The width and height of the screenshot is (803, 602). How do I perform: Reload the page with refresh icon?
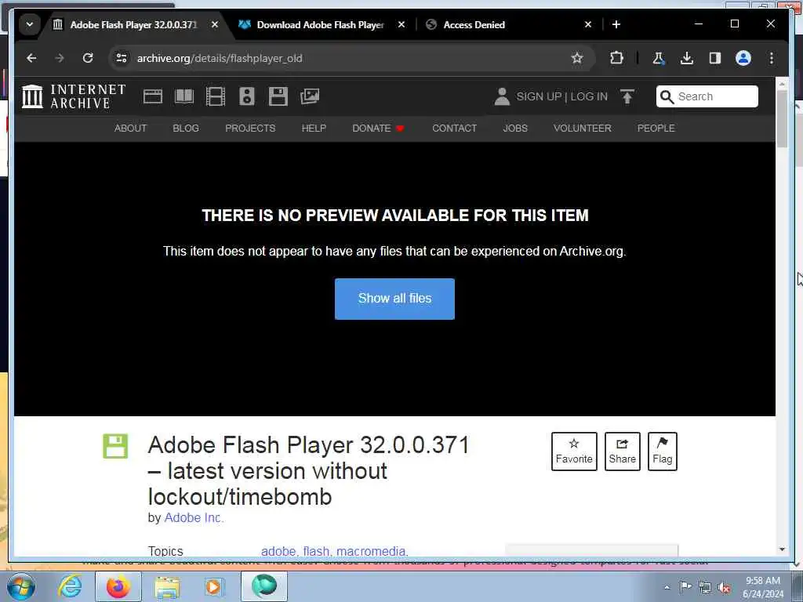[88, 58]
